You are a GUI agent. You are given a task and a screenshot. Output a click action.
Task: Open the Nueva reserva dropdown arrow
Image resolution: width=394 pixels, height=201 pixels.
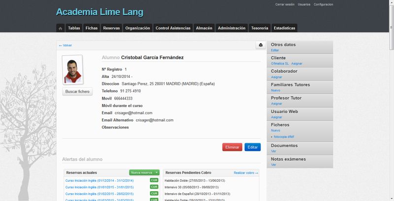[157, 172]
